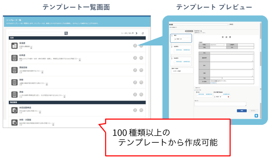The height and width of the screenshot is (162, 271).
Task: Click the refresh icon in template list header
Action: coord(143,33)
